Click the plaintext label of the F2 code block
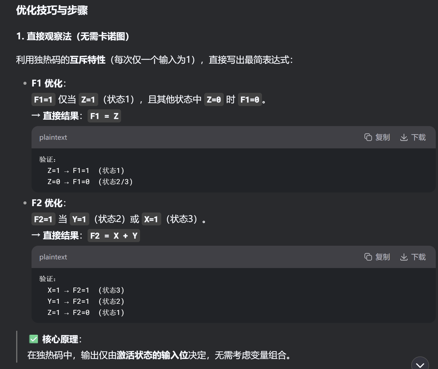 point(53,257)
